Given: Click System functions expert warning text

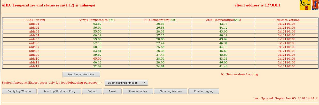Looking at the screenshot, I should coord(52,83).
